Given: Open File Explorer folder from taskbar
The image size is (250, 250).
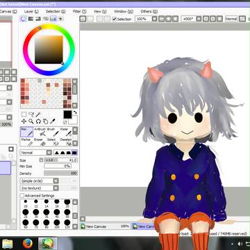Looking at the screenshot, I should click(8, 244).
